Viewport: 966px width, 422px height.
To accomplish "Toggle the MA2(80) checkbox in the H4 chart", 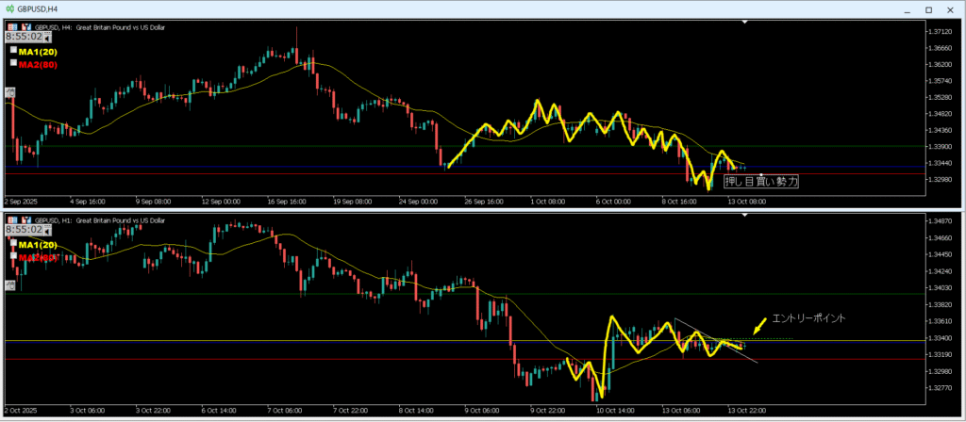I will (x=13, y=62).
